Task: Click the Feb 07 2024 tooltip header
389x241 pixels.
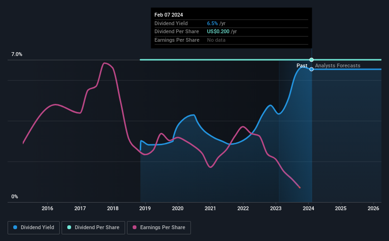Action: 169,15
